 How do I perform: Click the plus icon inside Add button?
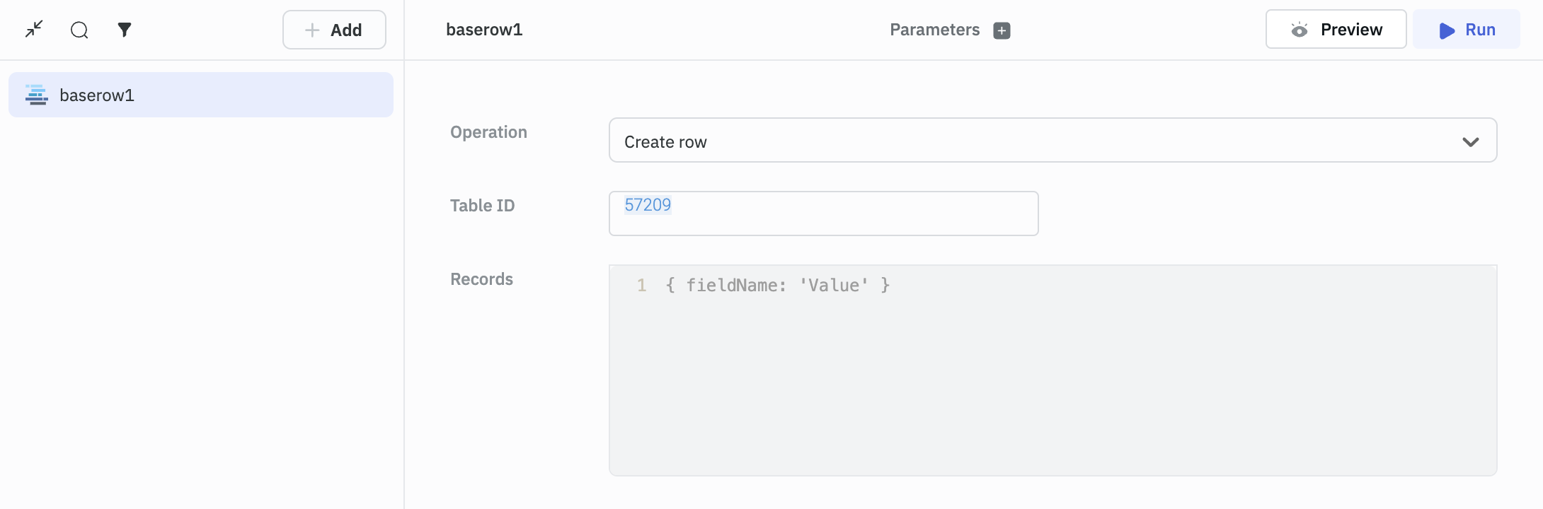point(312,30)
